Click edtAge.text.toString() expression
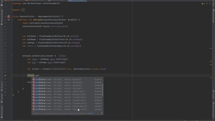Viewport: 215px width, 121px height. click(x=52, y=63)
